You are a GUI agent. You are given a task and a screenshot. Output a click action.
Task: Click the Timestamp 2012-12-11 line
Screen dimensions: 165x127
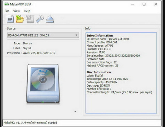(107, 79)
